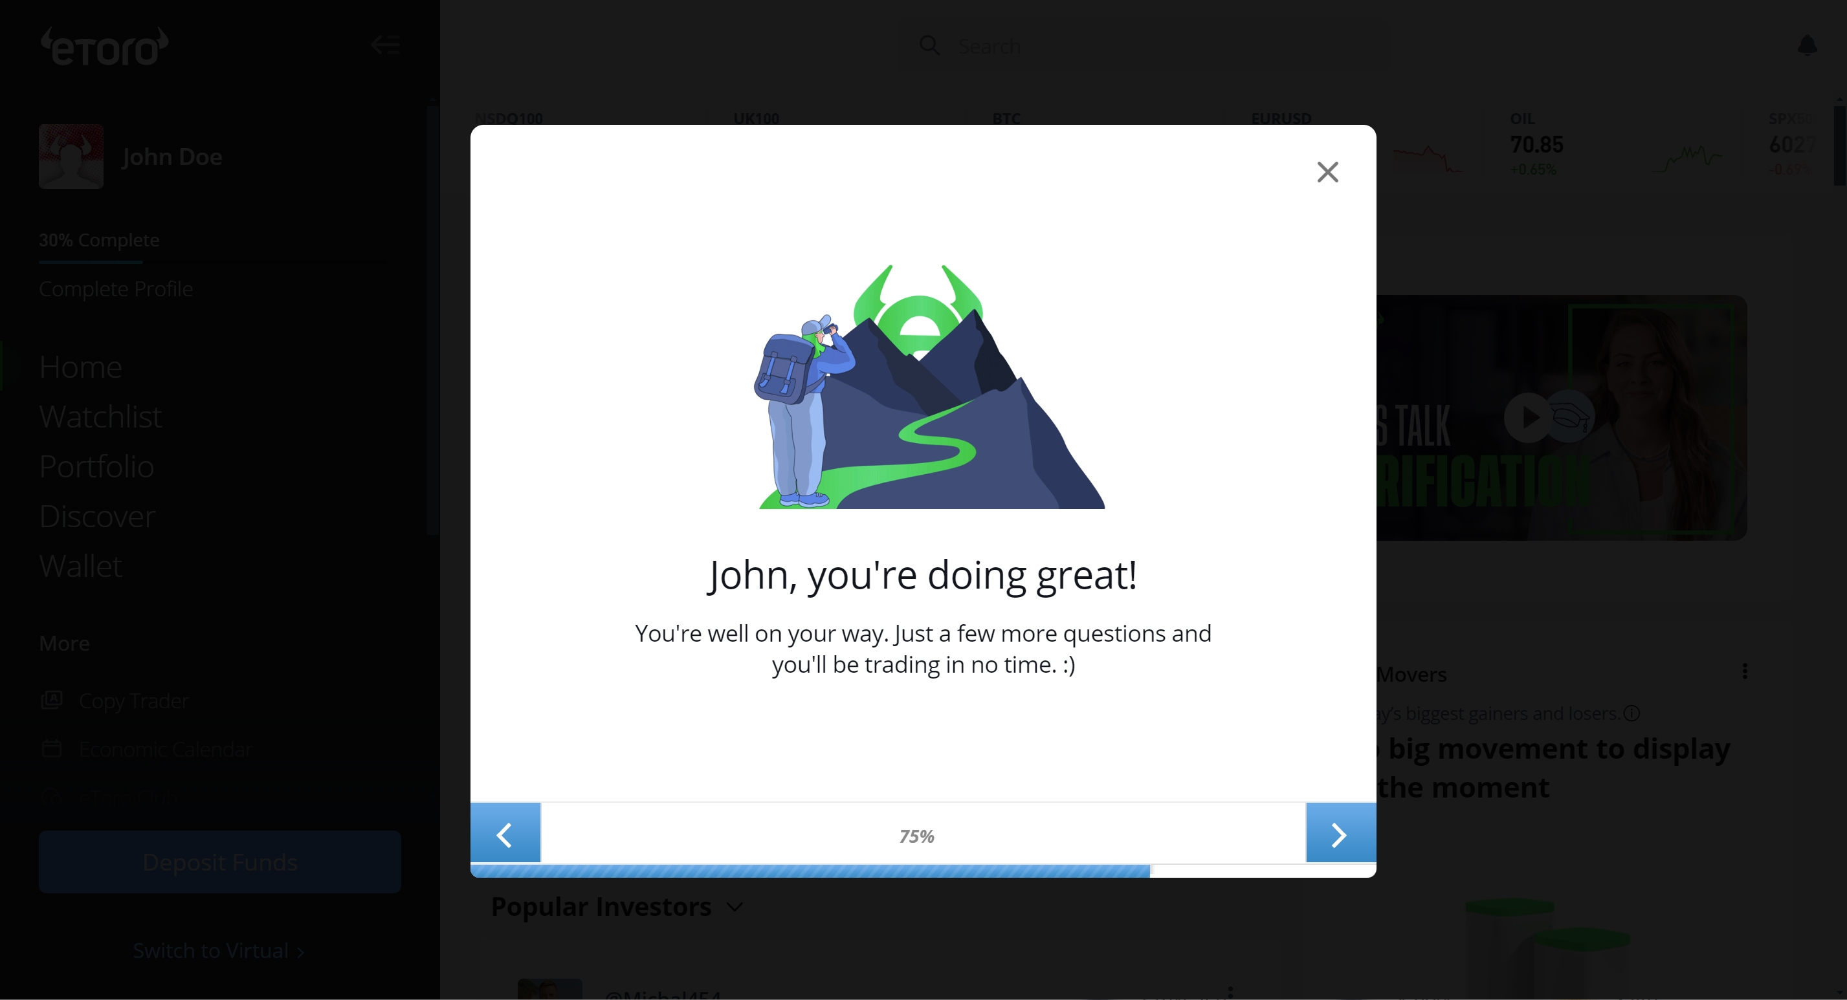Click the Complete Profile link

tap(115, 289)
